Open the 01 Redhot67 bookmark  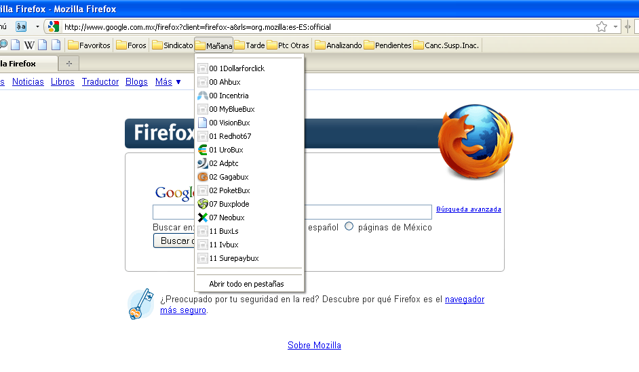click(x=250, y=136)
